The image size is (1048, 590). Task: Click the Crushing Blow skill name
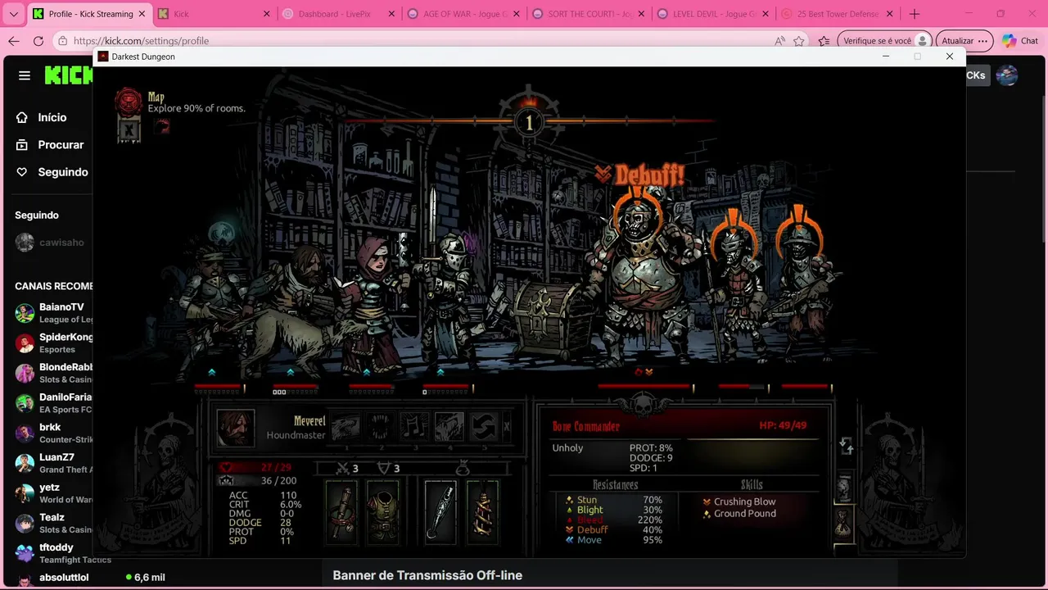pyautogui.click(x=744, y=501)
